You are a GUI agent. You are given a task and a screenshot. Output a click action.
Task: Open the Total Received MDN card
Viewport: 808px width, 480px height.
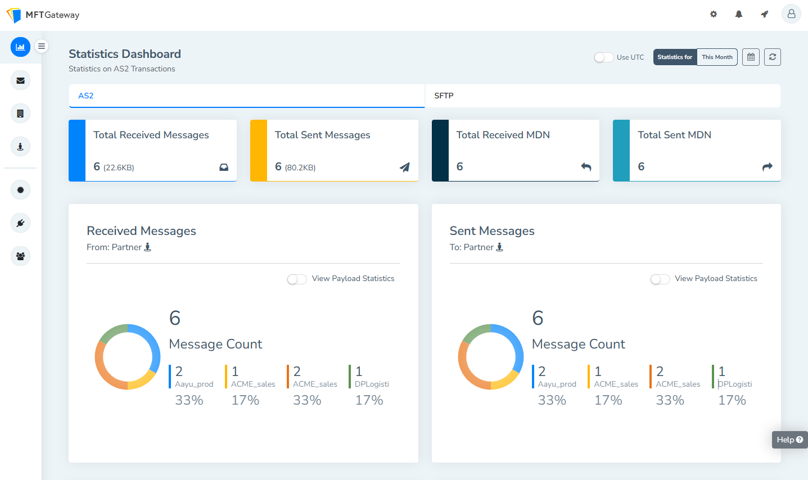(516, 151)
